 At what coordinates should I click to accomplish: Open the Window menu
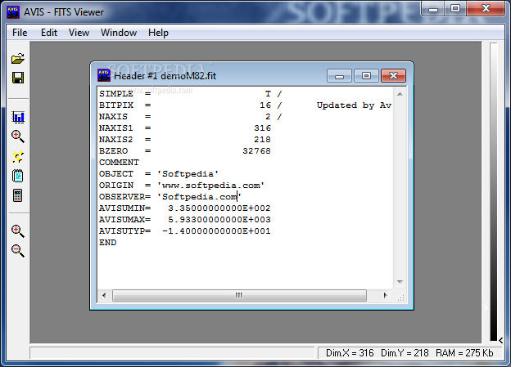click(x=119, y=33)
